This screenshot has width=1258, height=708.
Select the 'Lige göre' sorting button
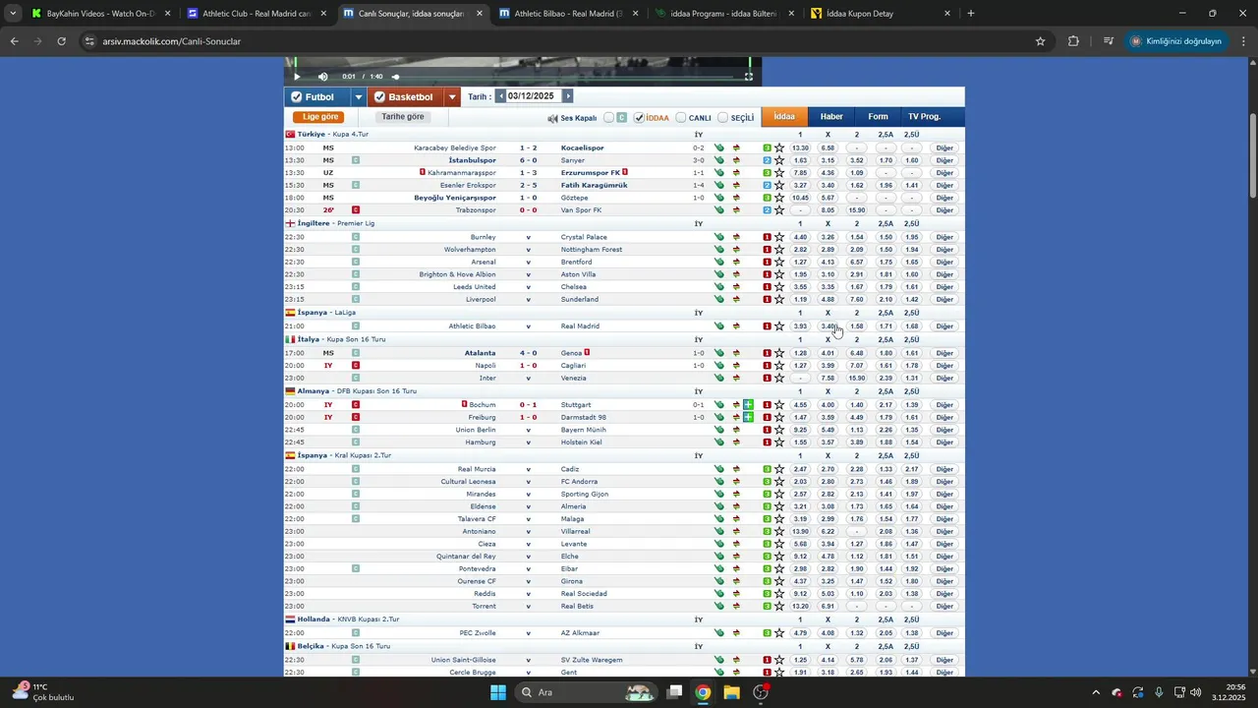321,117
